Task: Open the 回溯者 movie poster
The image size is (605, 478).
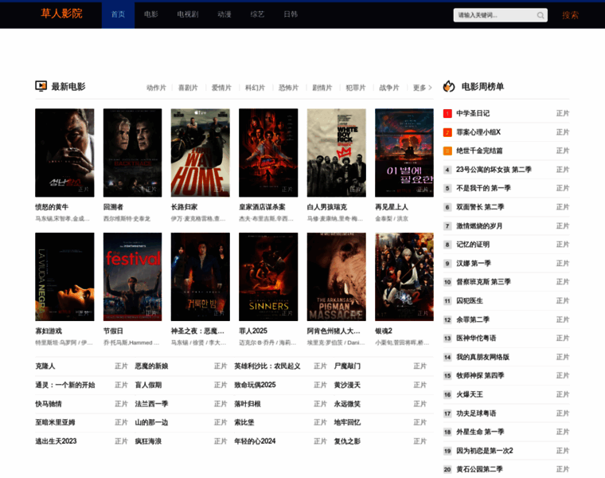Action: point(132,152)
